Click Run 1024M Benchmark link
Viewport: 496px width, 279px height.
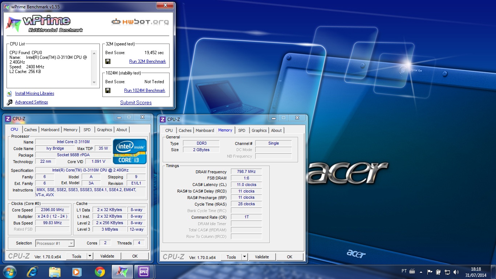pyautogui.click(x=145, y=90)
